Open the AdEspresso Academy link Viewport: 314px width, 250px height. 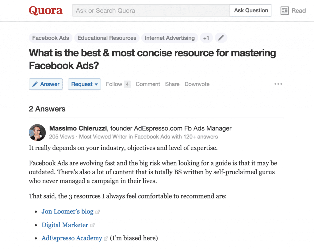tap(72, 238)
